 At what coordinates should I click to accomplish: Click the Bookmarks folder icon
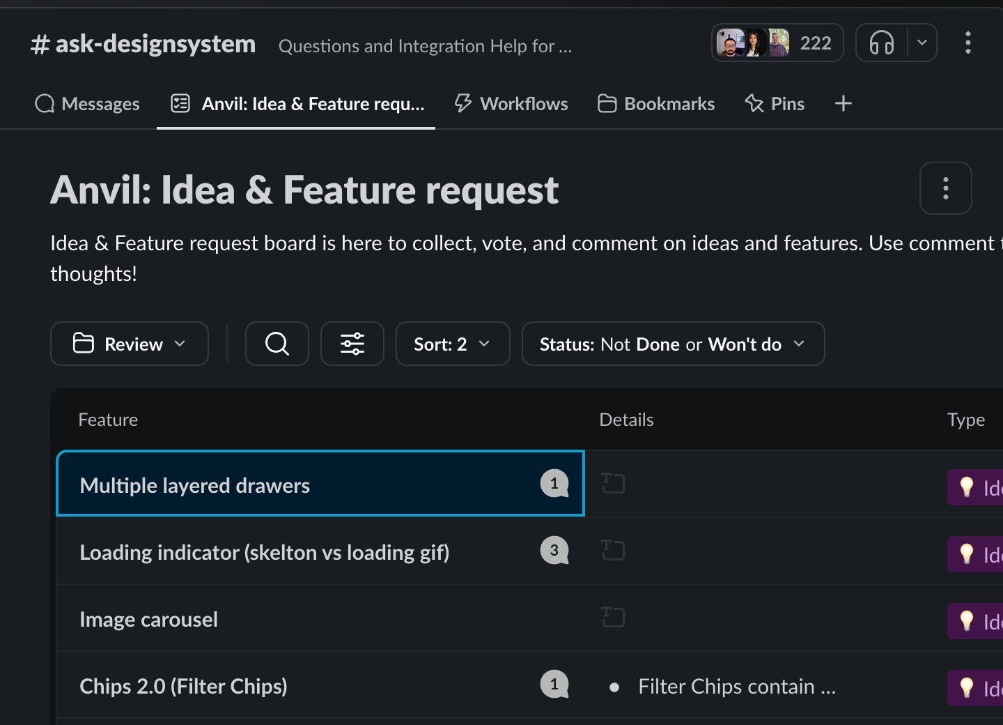point(607,103)
